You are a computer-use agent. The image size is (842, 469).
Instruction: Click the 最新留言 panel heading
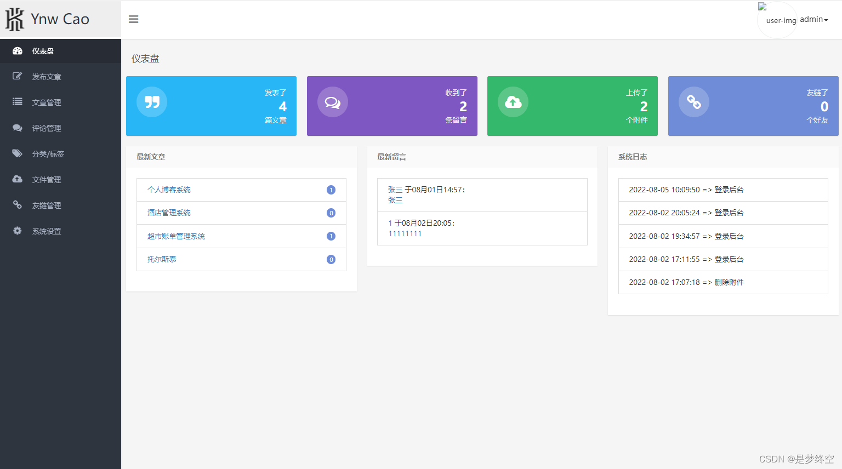click(391, 157)
